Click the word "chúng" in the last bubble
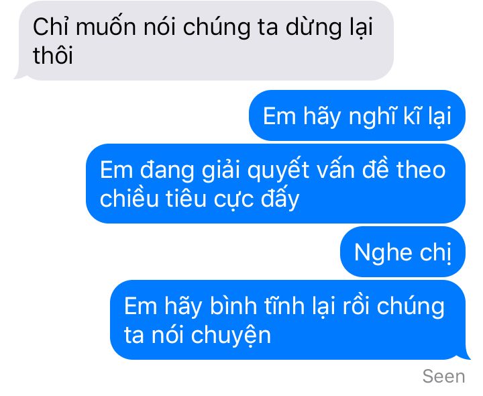This screenshot has width=483, height=396. click(x=411, y=306)
